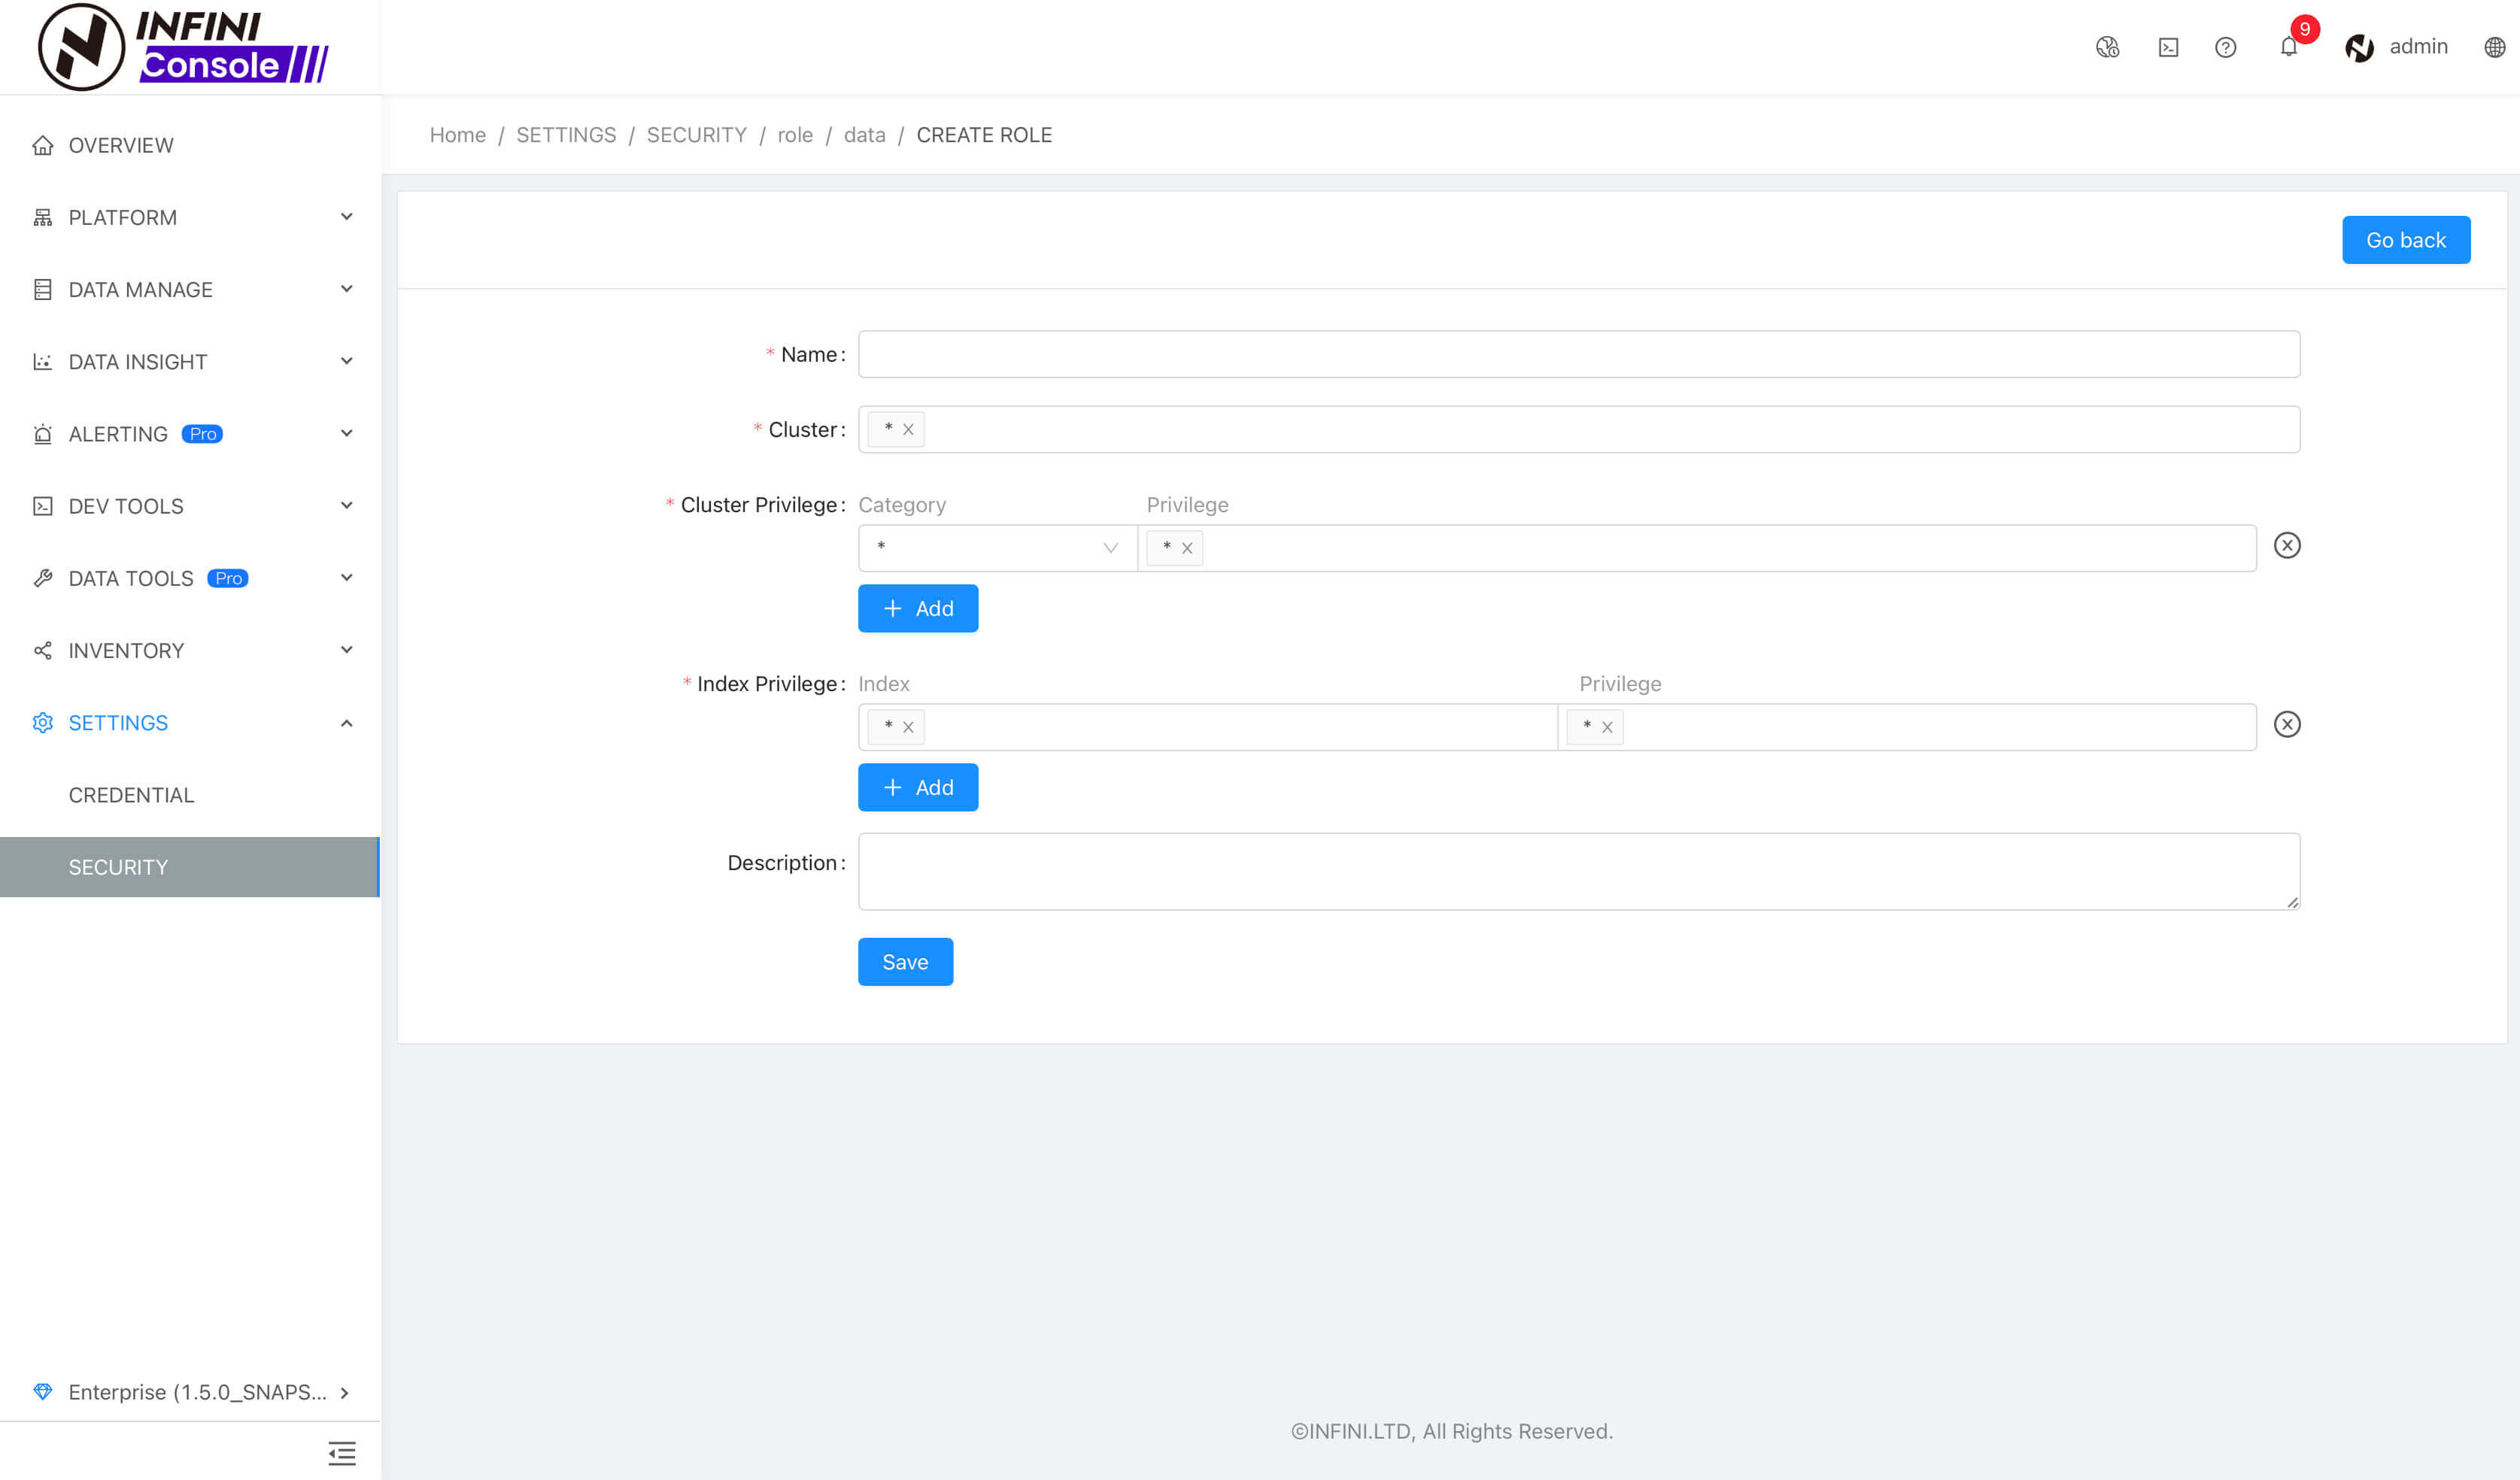The width and height of the screenshot is (2520, 1480).
Task: Remove asterisk tag from Index field
Action: (908, 727)
